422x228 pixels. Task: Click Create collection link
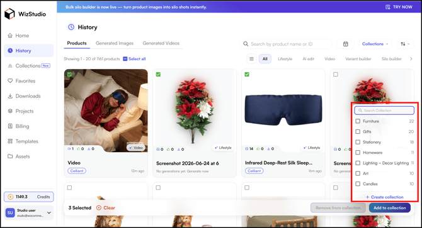click(385, 197)
